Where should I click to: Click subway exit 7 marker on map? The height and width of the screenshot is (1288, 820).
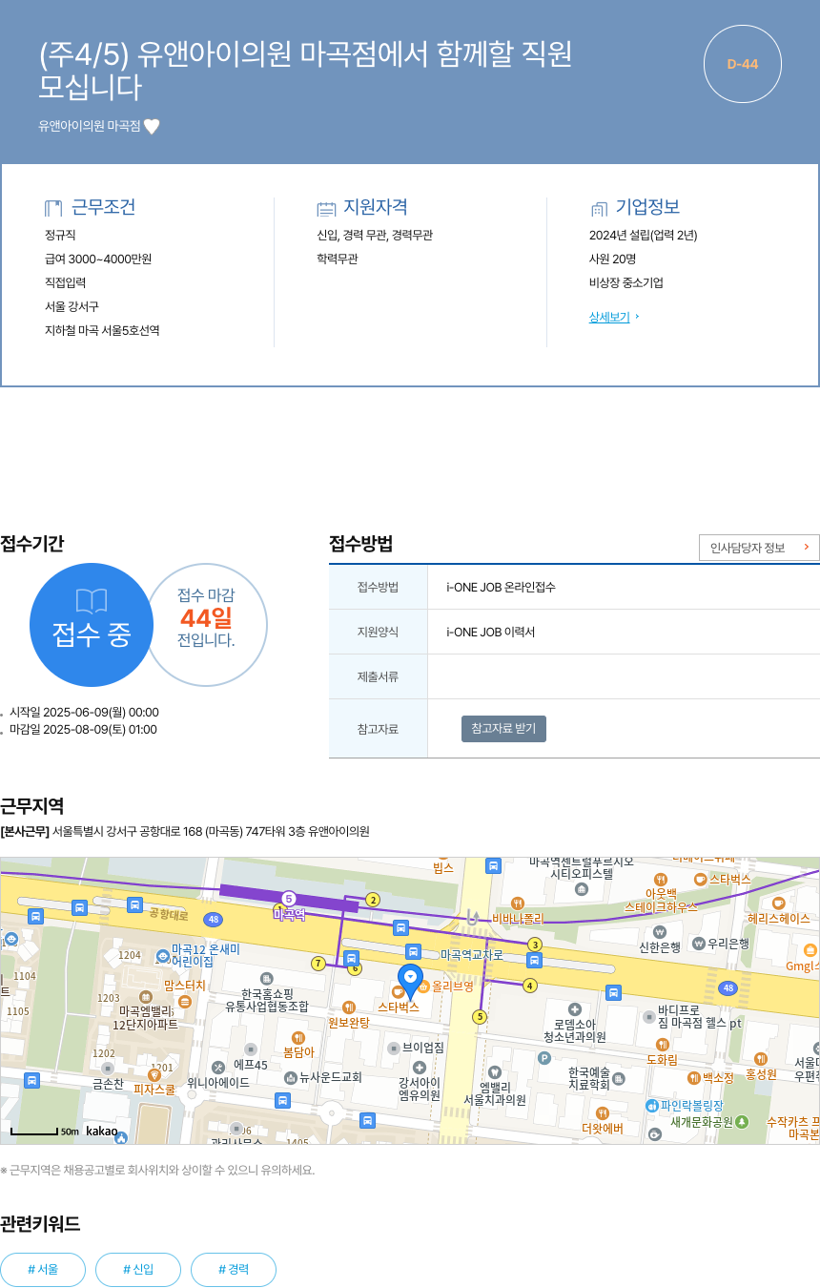click(318, 964)
